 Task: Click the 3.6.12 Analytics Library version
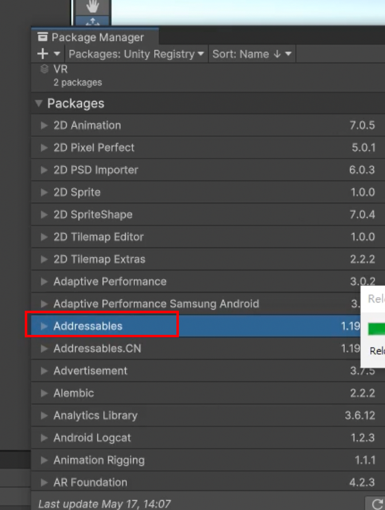pos(360,415)
